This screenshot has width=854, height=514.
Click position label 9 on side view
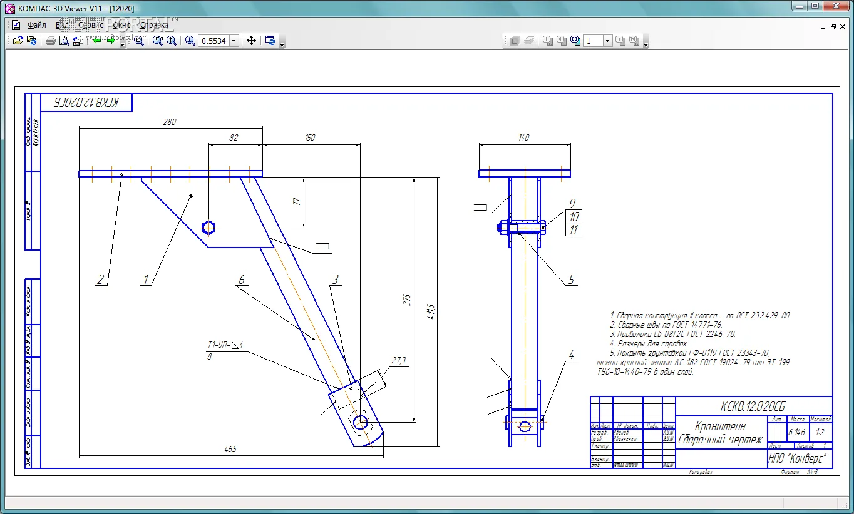[x=572, y=203]
